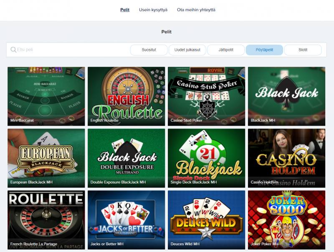The width and height of the screenshot is (334, 252).
Task: Switch to the Slotit category
Action: (x=303, y=50)
